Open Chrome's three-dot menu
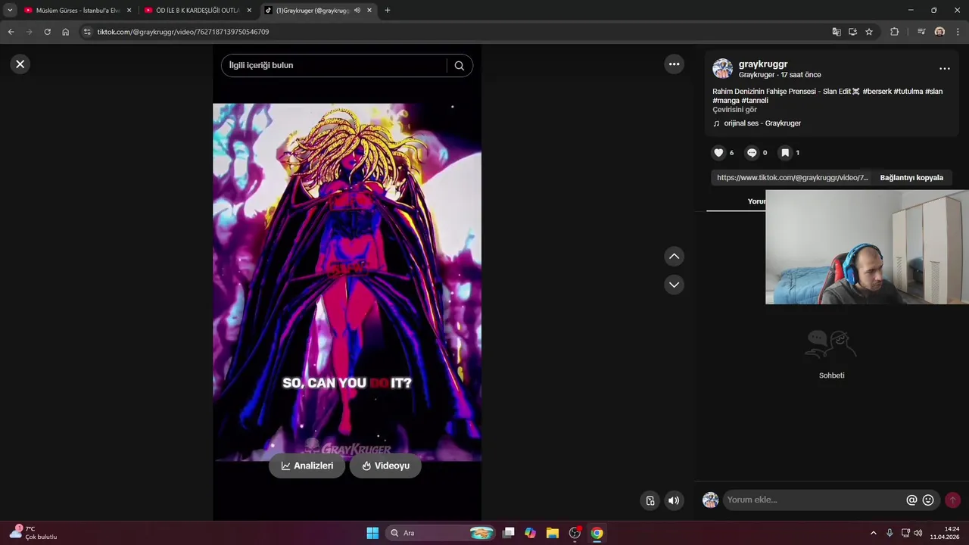 pos(958,32)
